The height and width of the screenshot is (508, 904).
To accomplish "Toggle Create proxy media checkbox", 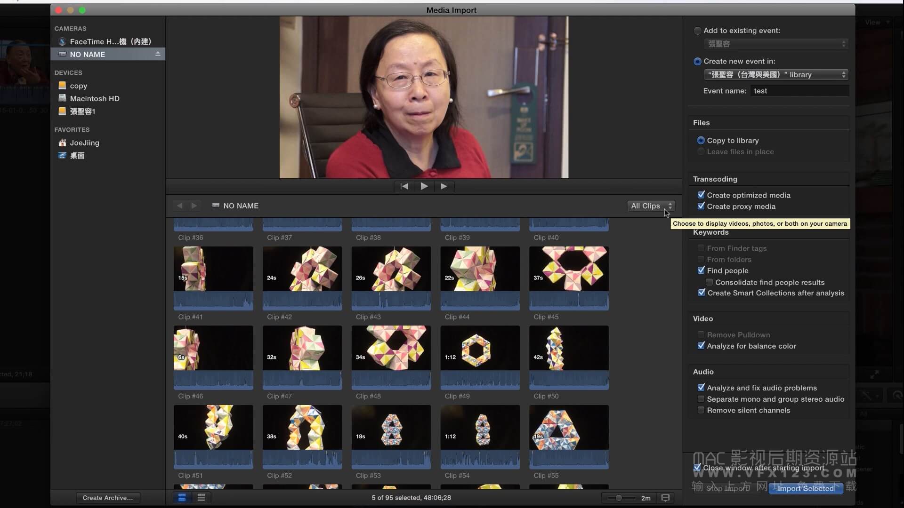I will 701,206.
